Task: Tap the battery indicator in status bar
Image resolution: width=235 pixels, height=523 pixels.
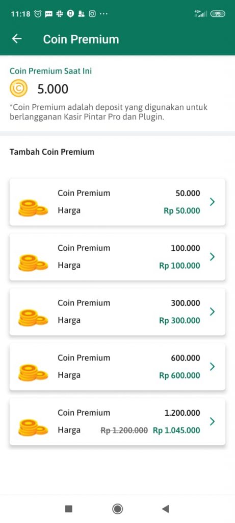Action: click(x=218, y=14)
